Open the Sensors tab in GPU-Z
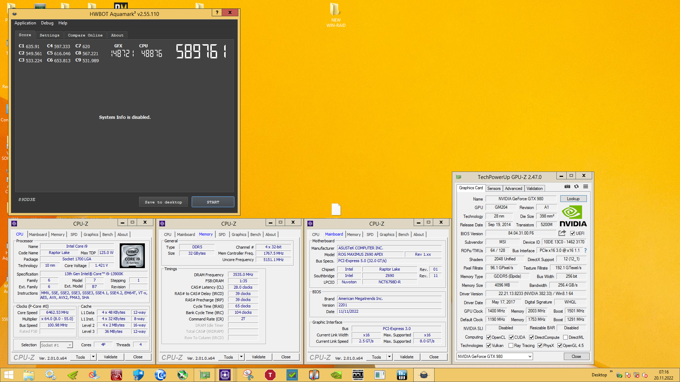This screenshot has height=382, width=680. 494,189
